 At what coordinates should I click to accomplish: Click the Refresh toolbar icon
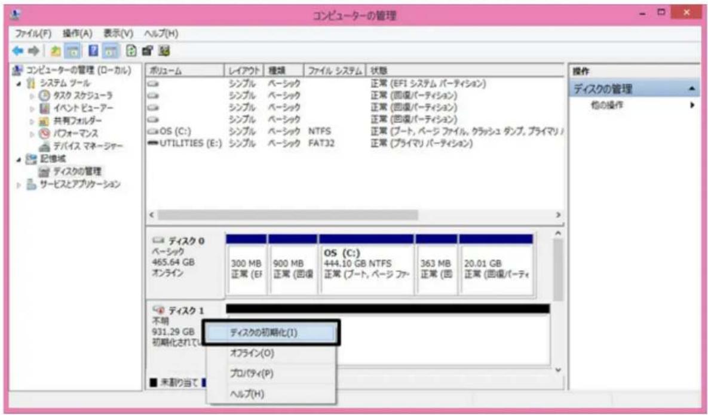[x=131, y=51]
